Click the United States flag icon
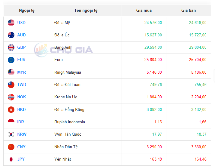This screenshot has height=166, width=215. coord(11,23)
